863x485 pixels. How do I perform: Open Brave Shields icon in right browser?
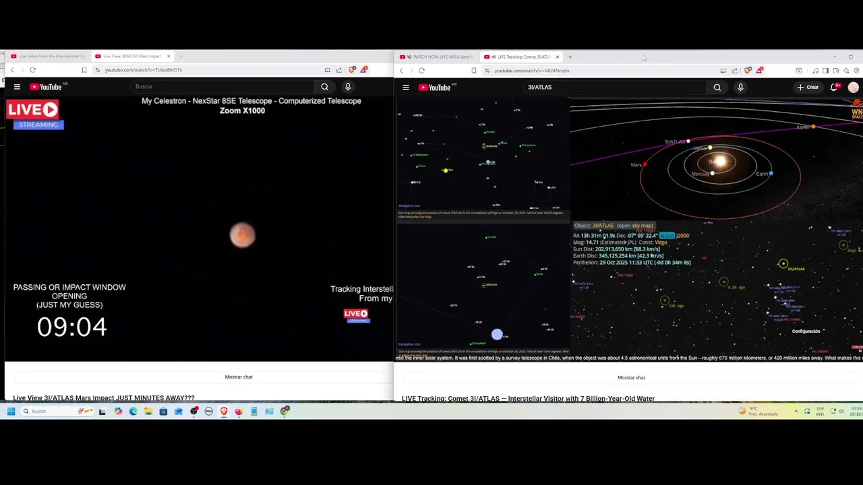coord(748,70)
